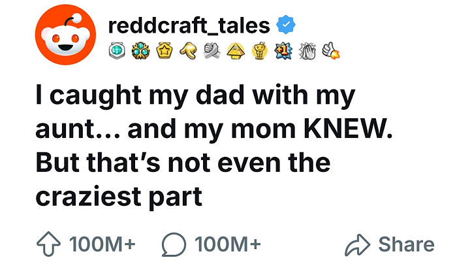Image resolution: width=470 pixels, height=264 pixels.
Task: Click the gold star award badge
Action: click(x=164, y=50)
